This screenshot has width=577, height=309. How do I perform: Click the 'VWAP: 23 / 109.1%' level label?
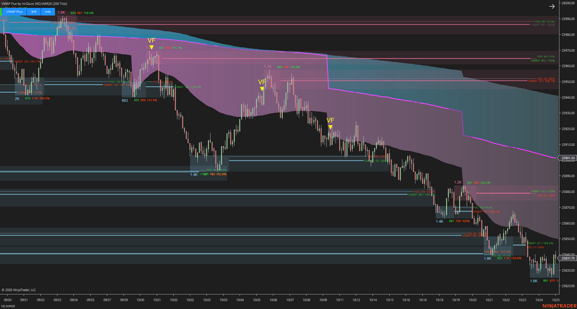542,81
